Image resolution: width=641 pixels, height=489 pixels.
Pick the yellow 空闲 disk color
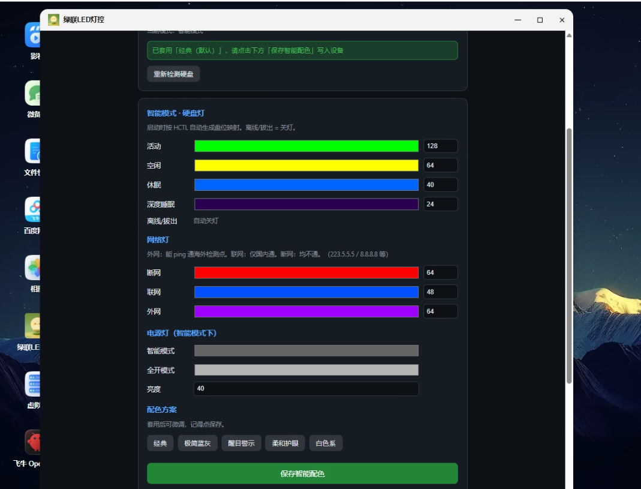coord(306,166)
